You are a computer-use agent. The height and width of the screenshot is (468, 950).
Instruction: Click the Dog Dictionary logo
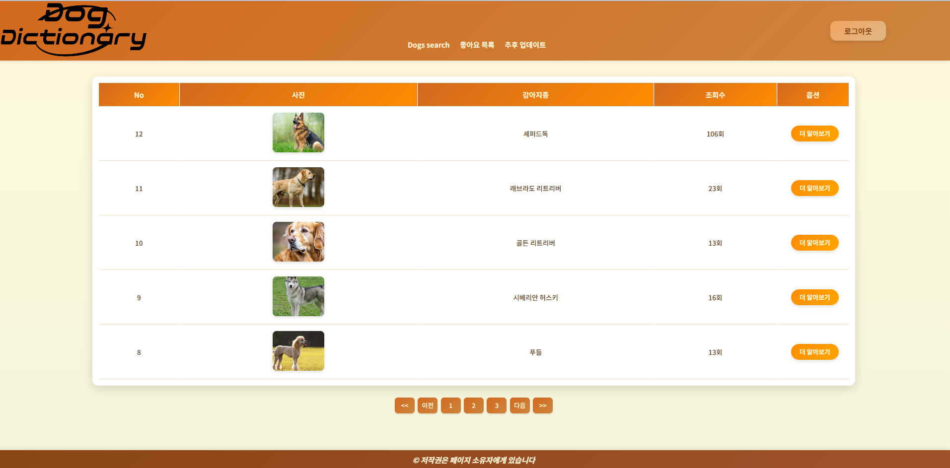[x=73, y=30]
